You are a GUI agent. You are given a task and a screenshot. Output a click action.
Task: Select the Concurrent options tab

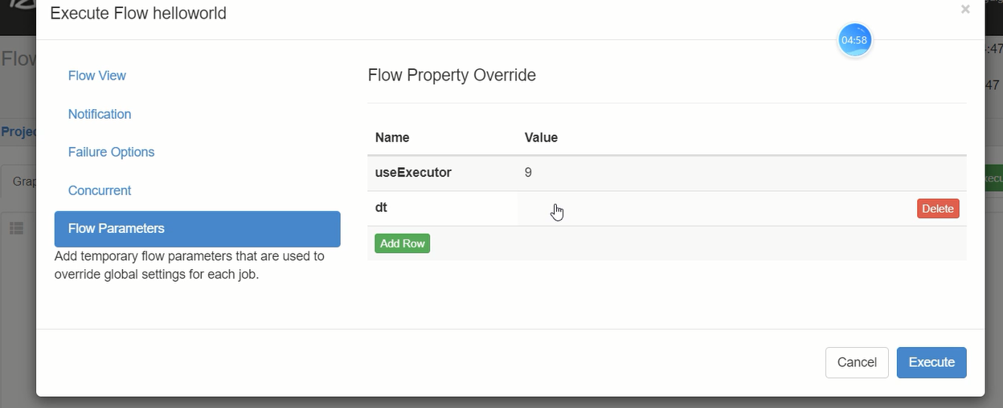[x=100, y=190]
